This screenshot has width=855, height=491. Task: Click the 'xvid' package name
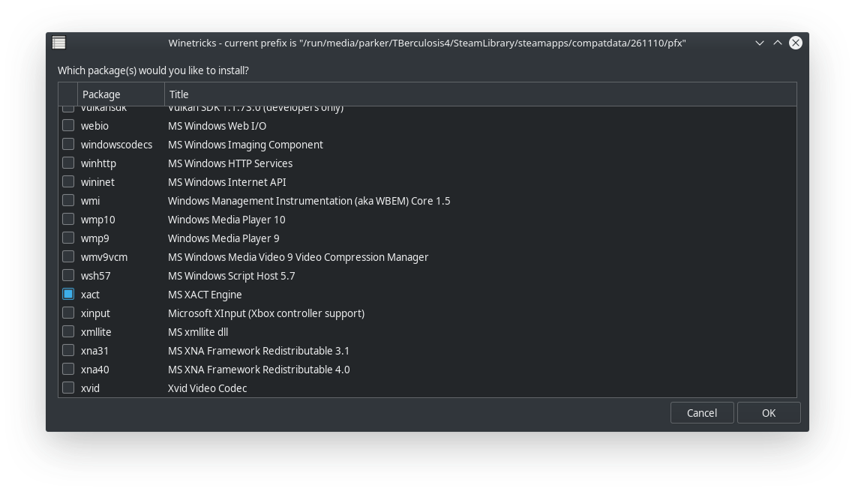(x=91, y=388)
